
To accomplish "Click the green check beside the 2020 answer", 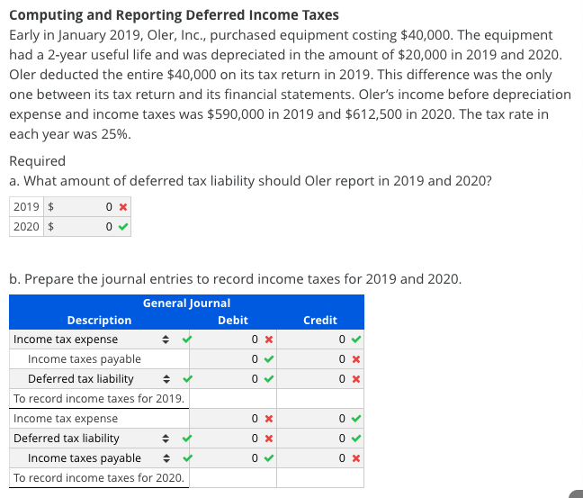I will click(x=123, y=226).
